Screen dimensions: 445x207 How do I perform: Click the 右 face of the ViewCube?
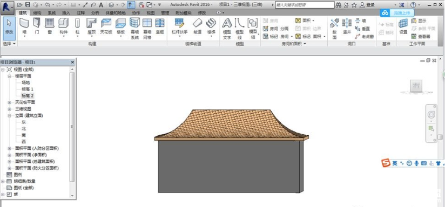(x=416, y=86)
